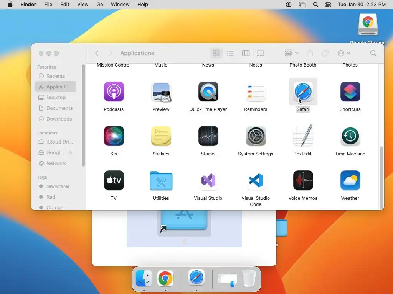Image resolution: width=393 pixels, height=294 pixels.
Task: Select the Voice Memos icon
Action: (x=303, y=181)
